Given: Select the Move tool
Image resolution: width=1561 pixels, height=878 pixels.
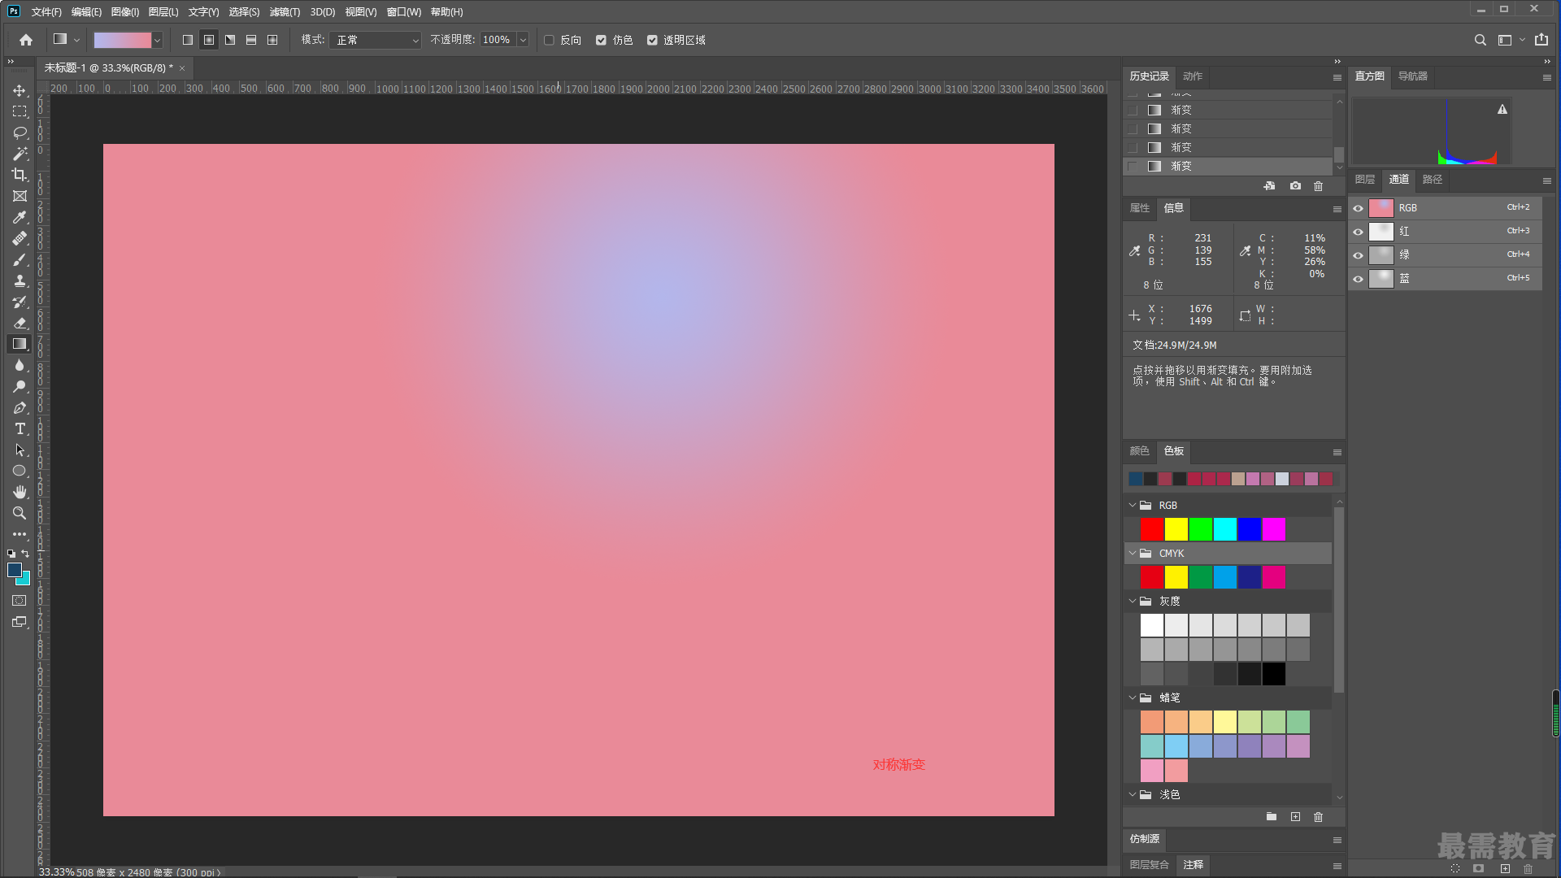Looking at the screenshot, I should pyautogui.click(x=20, y=90).
